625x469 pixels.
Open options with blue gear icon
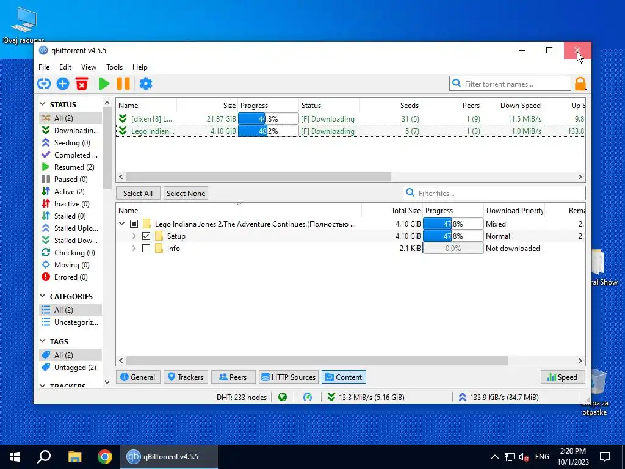145,84
